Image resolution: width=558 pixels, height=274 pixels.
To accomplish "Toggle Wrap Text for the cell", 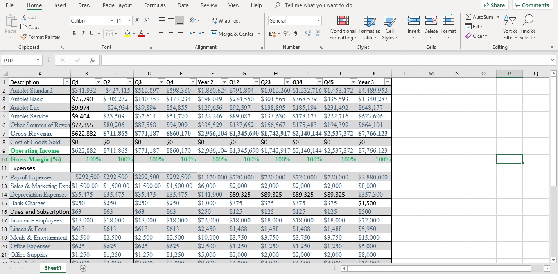I will click(x=226, y=21).
